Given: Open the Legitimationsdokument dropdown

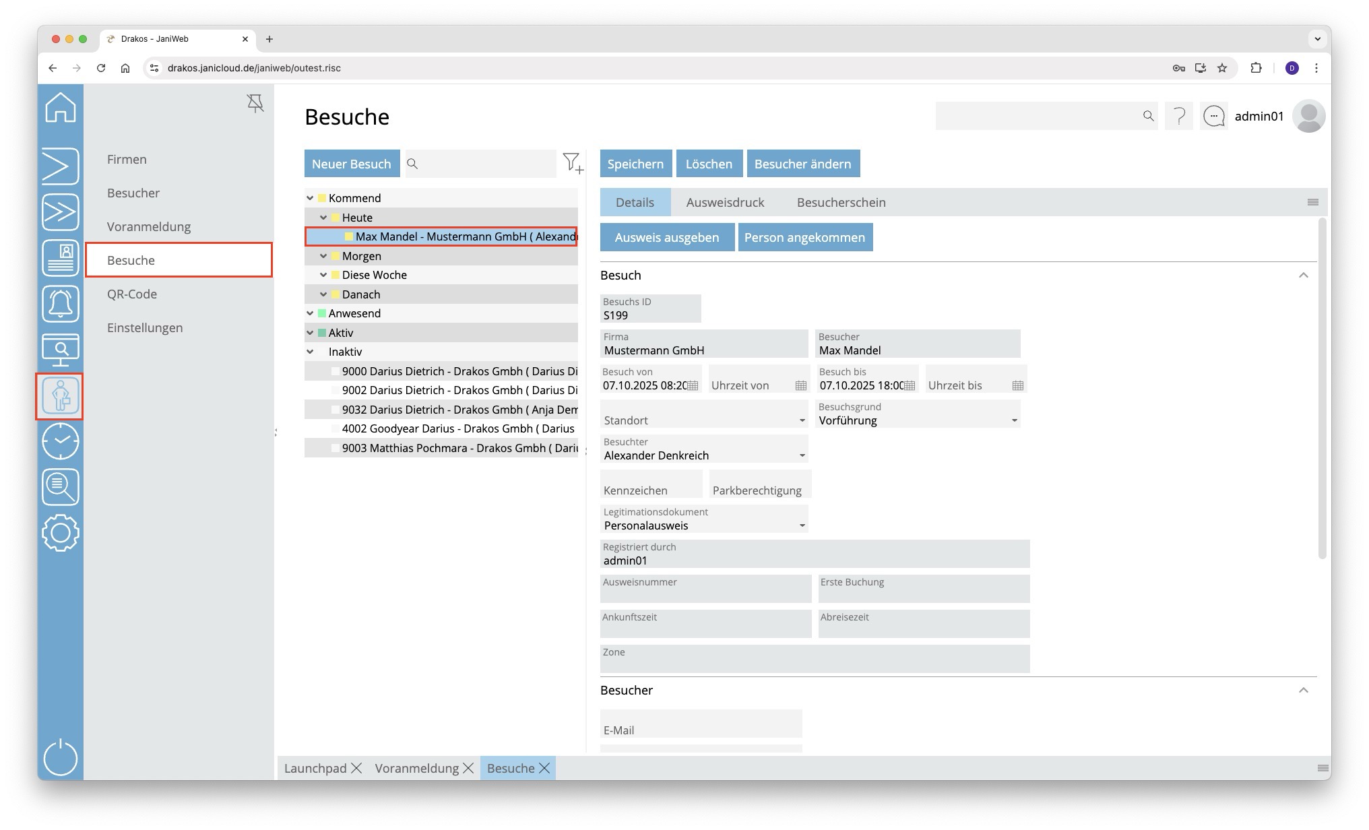Looking at the screenshot, I should pos(802,526).
